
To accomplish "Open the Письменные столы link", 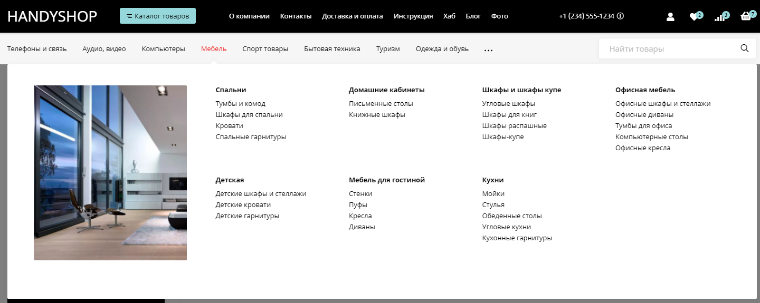I will pyautogui.click(x=381, y=104).
